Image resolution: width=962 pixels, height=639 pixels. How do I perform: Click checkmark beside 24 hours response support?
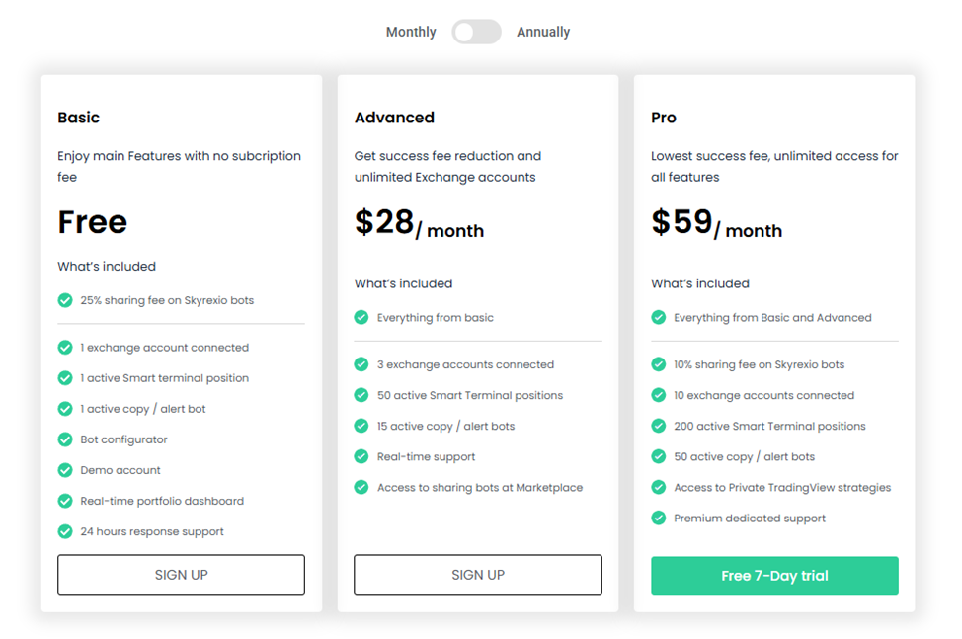click(65, 531)
